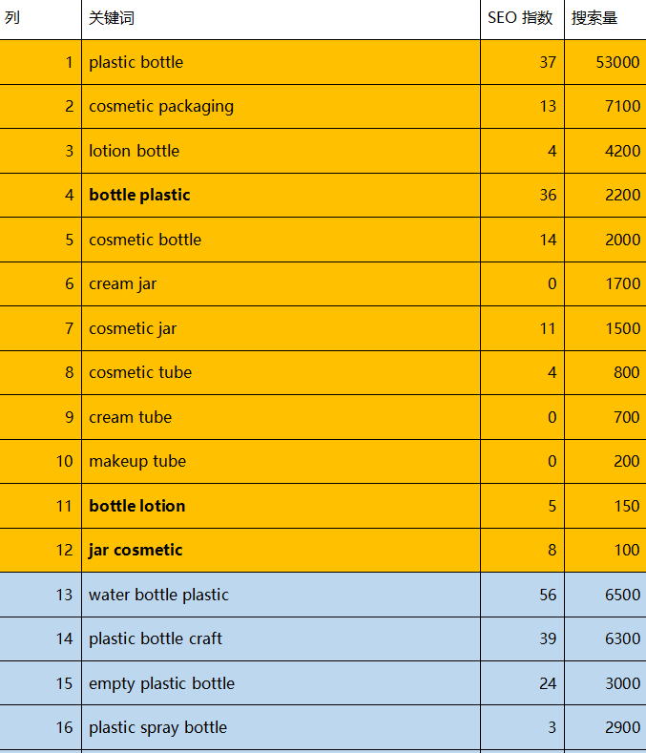This screenshot has height=753, width=646.
Task: Select the 'makeup tube' cell
Action: coord(281,462)
